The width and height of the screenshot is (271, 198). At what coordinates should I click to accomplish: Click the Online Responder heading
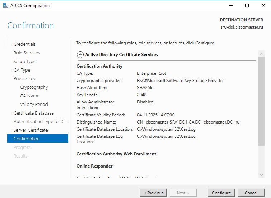click(x=95, y=166)
